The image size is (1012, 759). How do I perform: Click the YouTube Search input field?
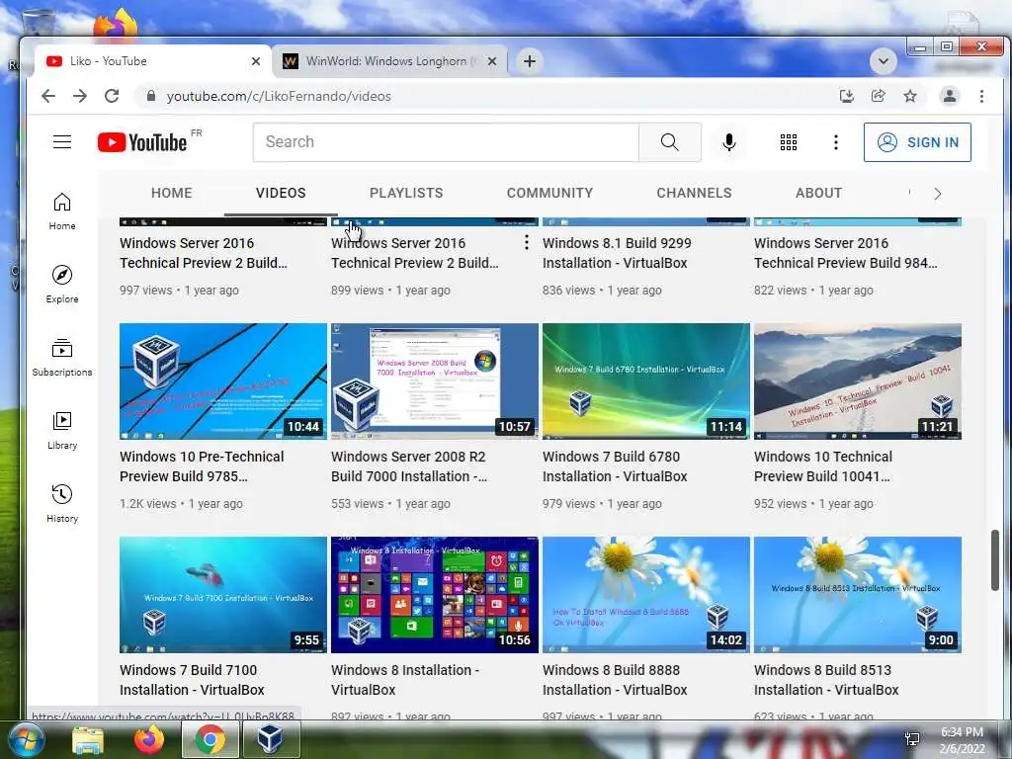[x=446, y=142]
